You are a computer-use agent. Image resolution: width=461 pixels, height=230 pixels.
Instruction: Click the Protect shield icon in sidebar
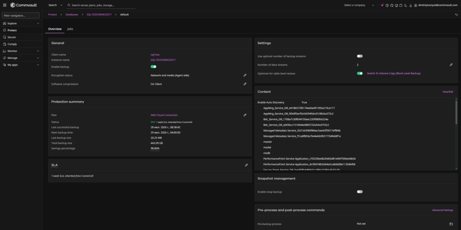coord(5,30)
